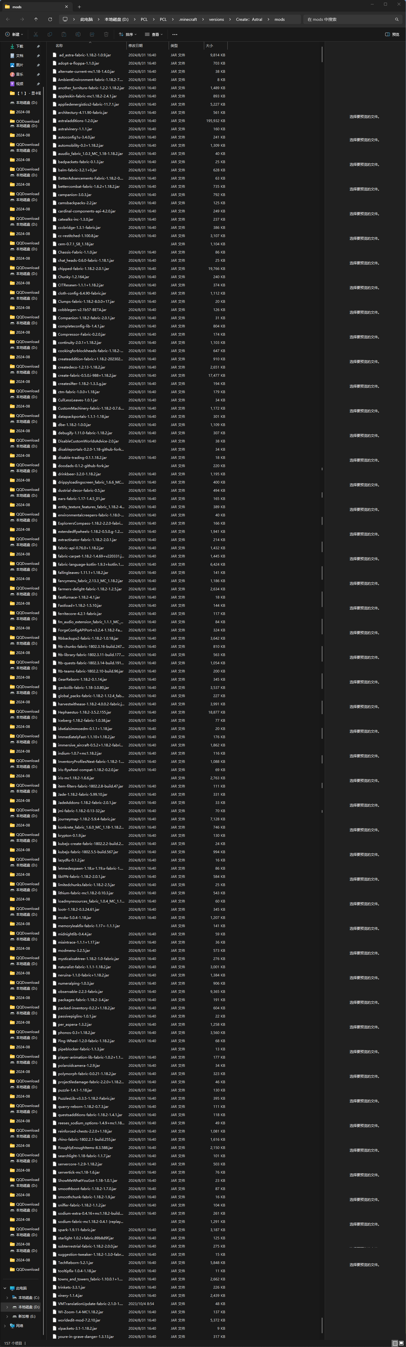Select 网络 in the navigation pane
Viewport: 406px width, 1347px height.
pyautogui.click(x=19, y=1326)
